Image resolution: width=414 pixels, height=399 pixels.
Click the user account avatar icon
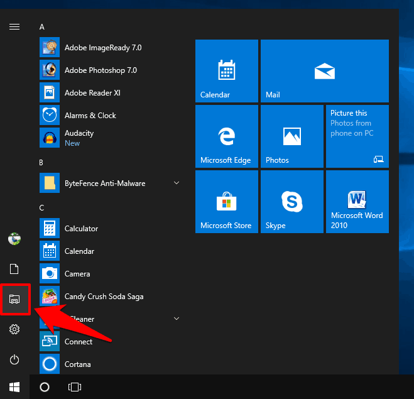pos(14,239)
